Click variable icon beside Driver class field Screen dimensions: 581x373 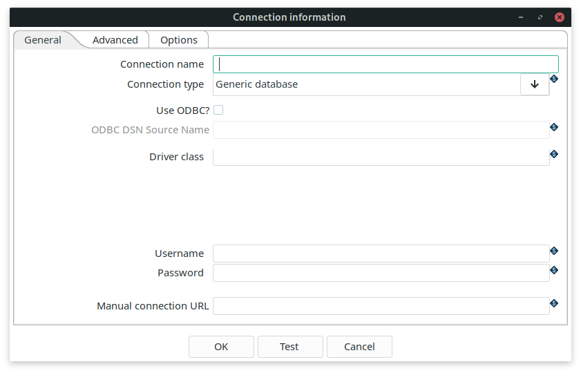[x=554, y=154]
